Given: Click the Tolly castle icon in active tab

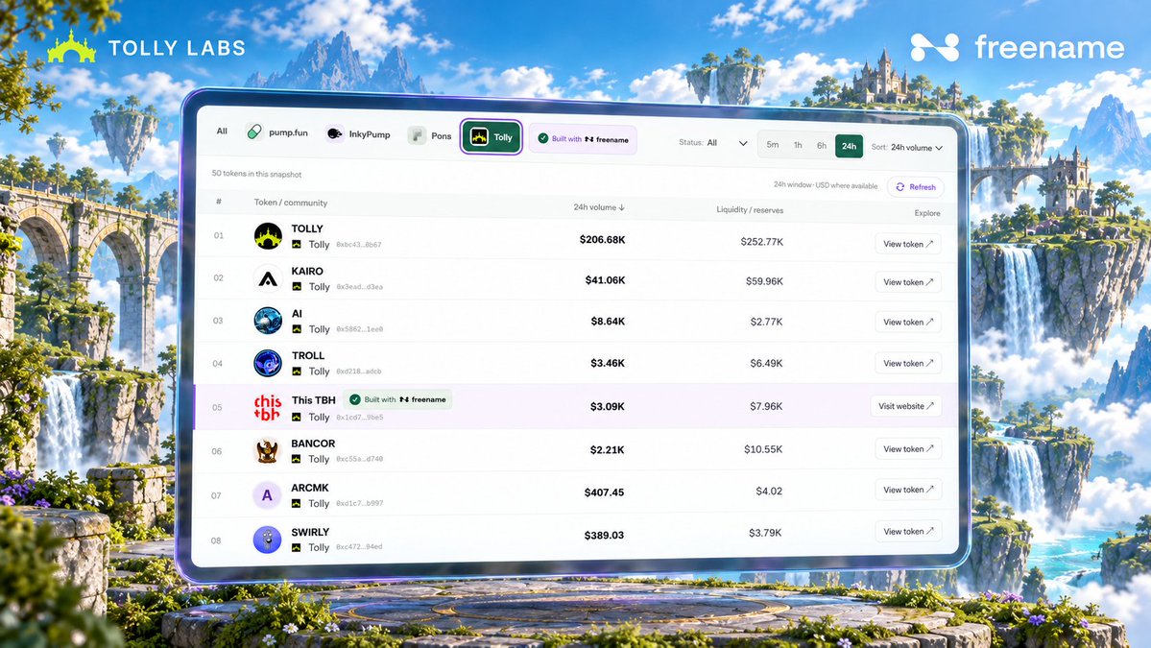Looking at the screenshot, I should (x=479, y=137).
